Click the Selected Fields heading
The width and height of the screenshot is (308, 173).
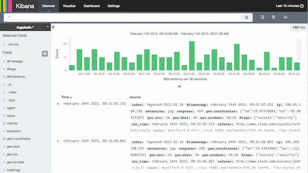tap(15, 36)
